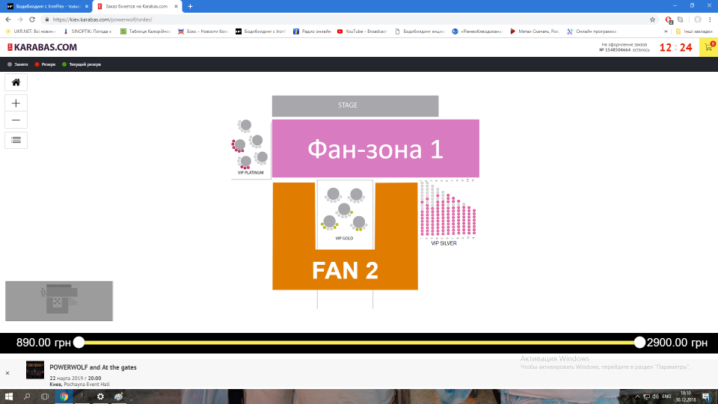The height and width of the screenshot is (404, 718).
Task: Open a new browser tab
Action: click(x=190, y=6)
